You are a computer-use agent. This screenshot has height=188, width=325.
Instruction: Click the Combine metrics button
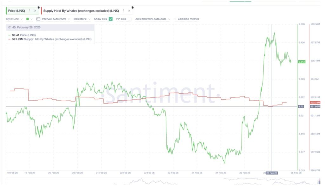point(188,19)
